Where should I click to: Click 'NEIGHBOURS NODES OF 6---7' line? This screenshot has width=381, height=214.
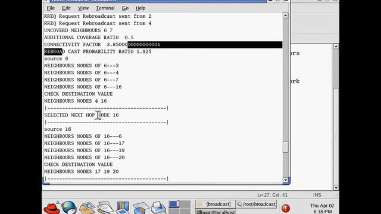point(82,80)
